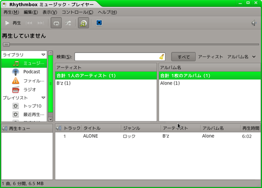Expand more search filters chevron
The height and width of the screenshot is (188, 262).
tap(254, 57)
